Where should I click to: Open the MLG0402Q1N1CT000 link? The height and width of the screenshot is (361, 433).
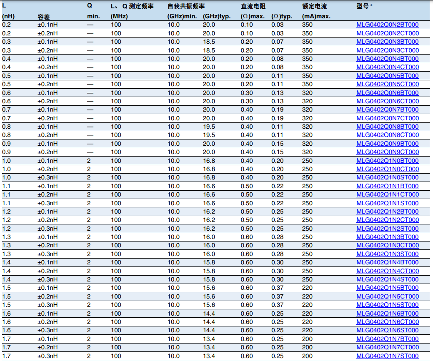point(387,194)
